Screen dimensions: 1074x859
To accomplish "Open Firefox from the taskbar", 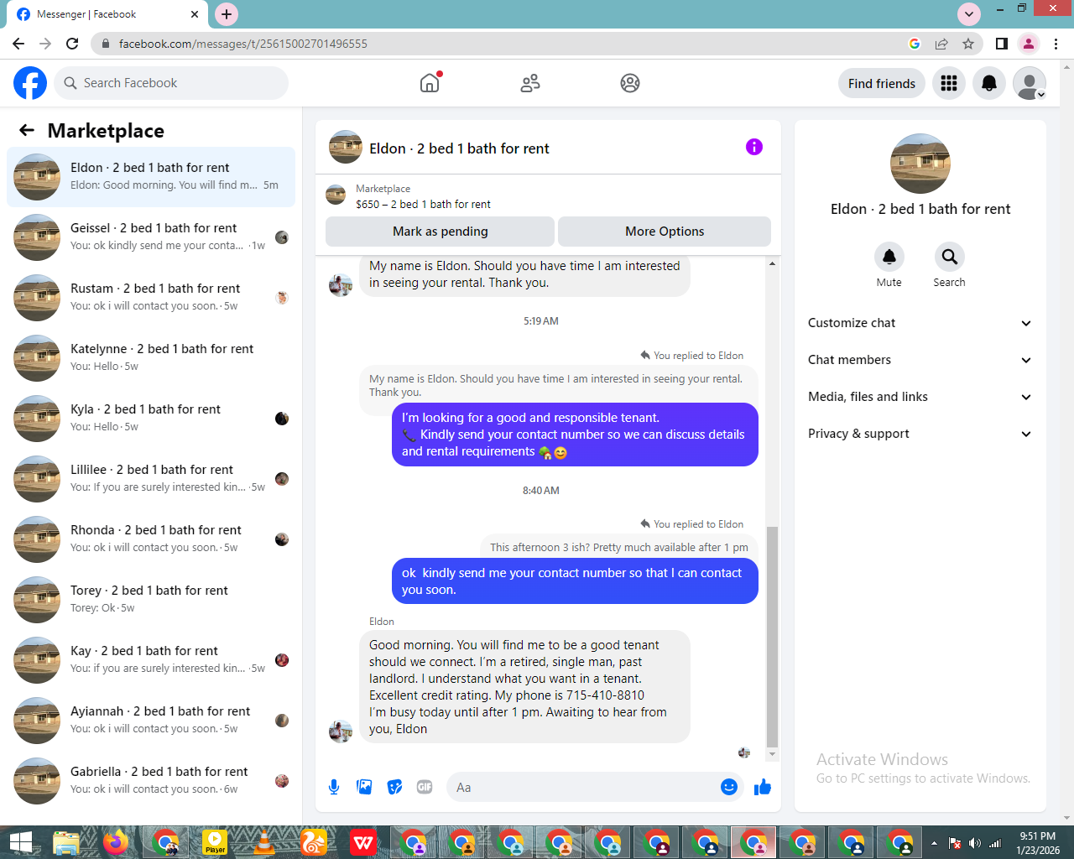I will pyautogui.click(x=117, y=842).
